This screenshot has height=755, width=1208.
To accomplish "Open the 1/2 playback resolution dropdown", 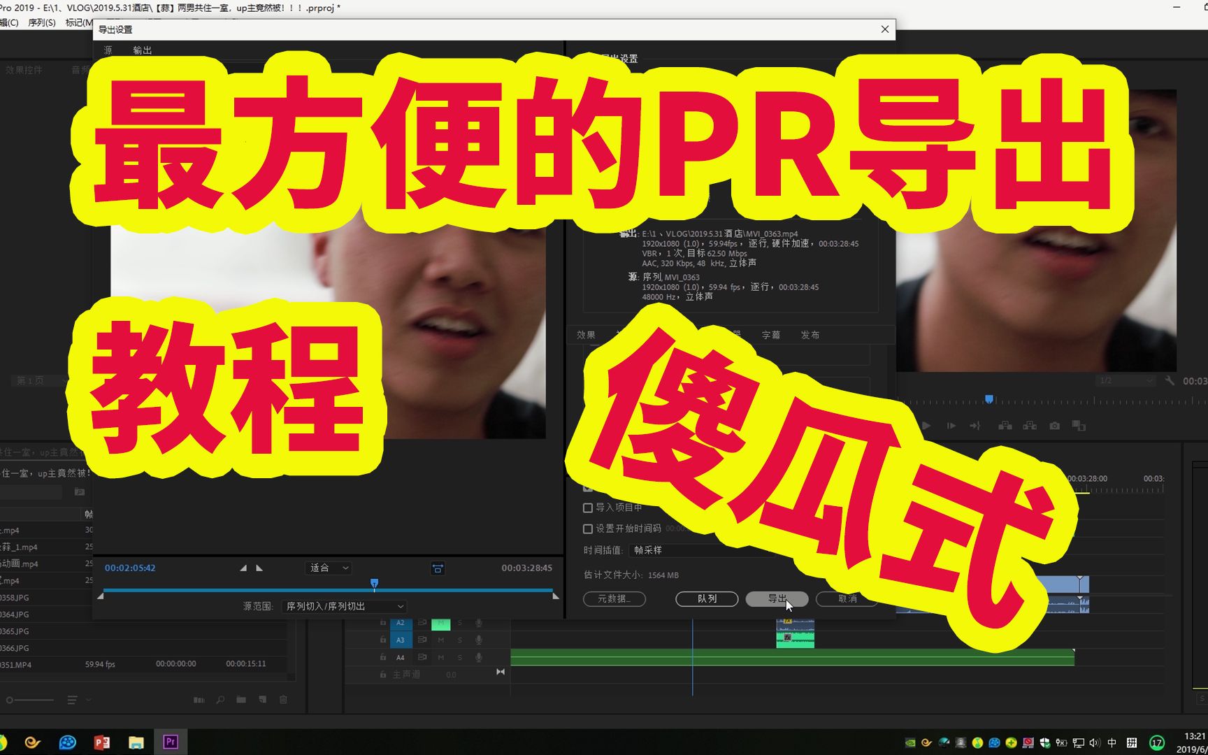I will pos(1125,380).
